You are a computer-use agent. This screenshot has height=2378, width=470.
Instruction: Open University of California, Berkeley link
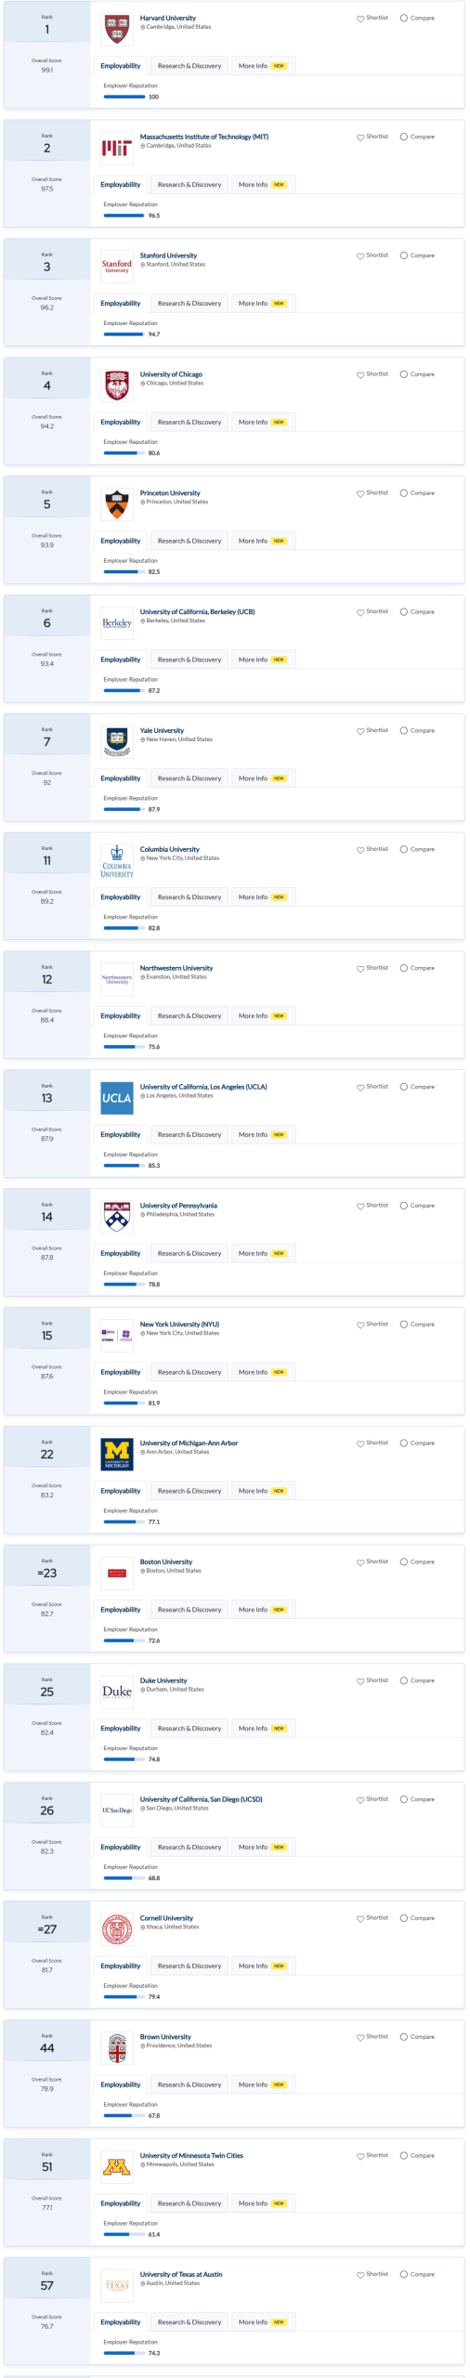tap(197, 612)
